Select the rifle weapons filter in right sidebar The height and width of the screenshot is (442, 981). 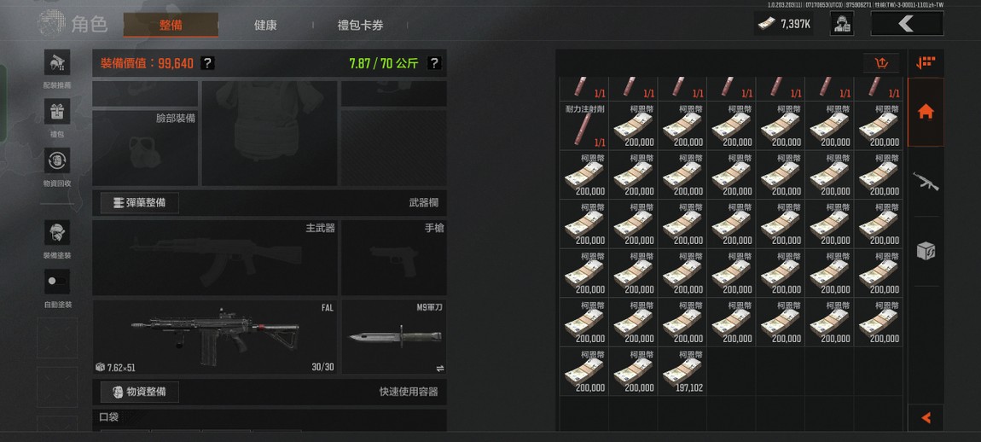click(x=926, y=182)
